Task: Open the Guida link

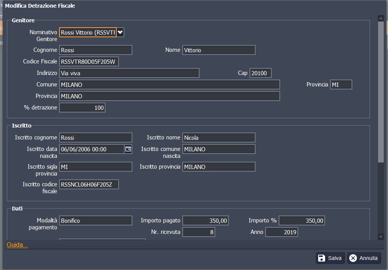Action: tap(17, 245)
